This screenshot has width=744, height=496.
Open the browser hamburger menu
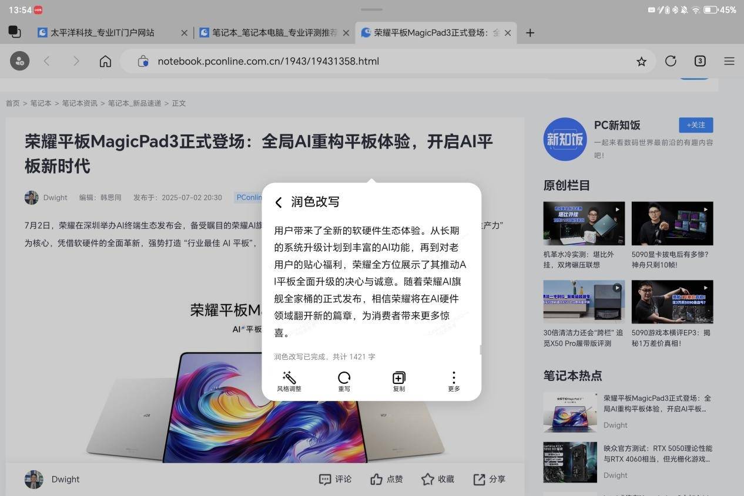(x=729, y=61)
